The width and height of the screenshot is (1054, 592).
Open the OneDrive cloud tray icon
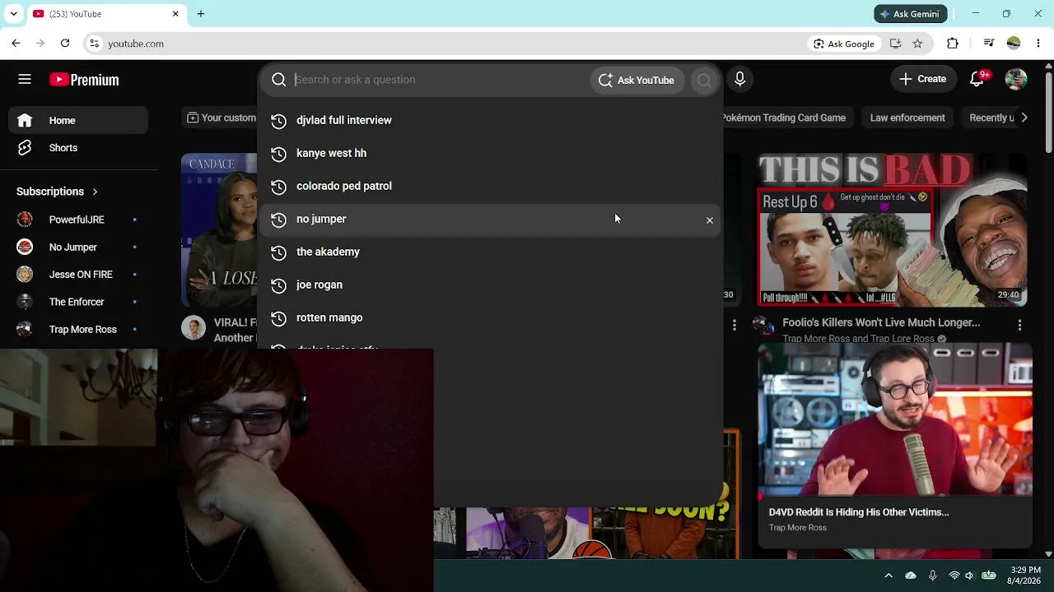[911, 576]
